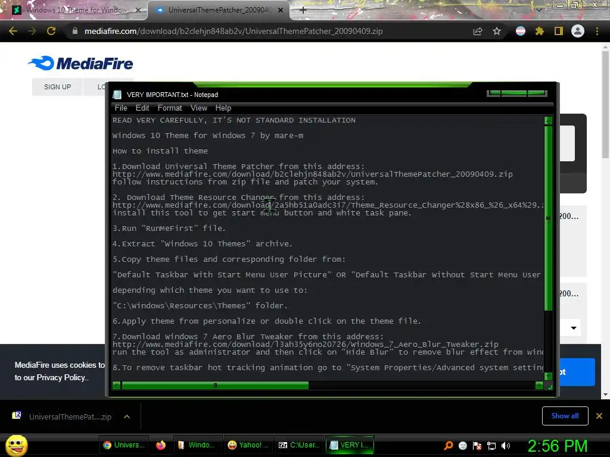Open Firefox from the taskbar
This screenshot has height=457, width=610.
pos(161,445)
